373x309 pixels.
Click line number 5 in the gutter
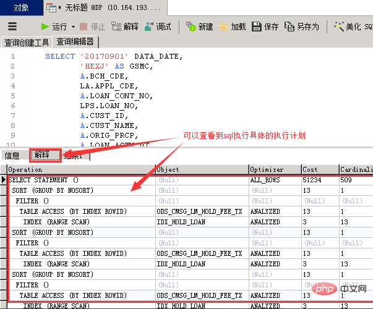coord(13,96)
